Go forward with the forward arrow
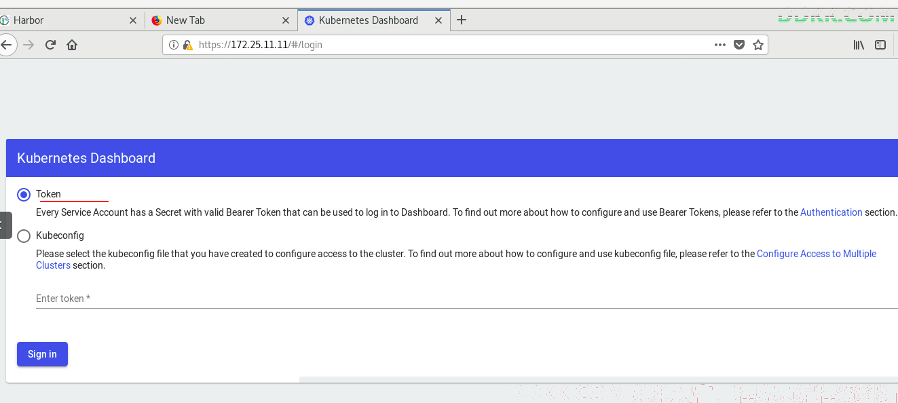898x403 pixels. tap(29, 45)
